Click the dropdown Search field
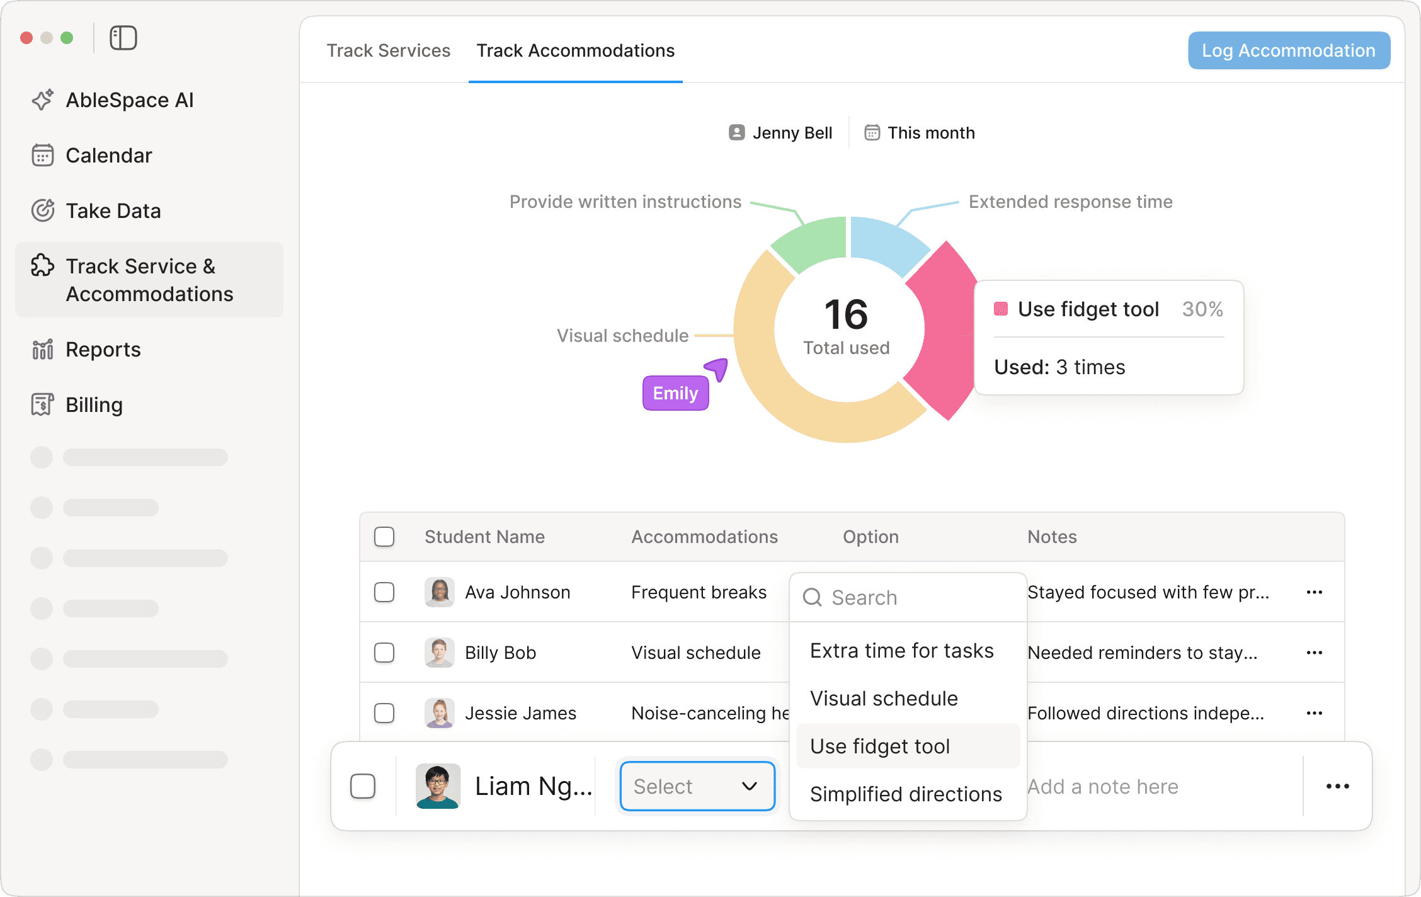 coord(908,597)
